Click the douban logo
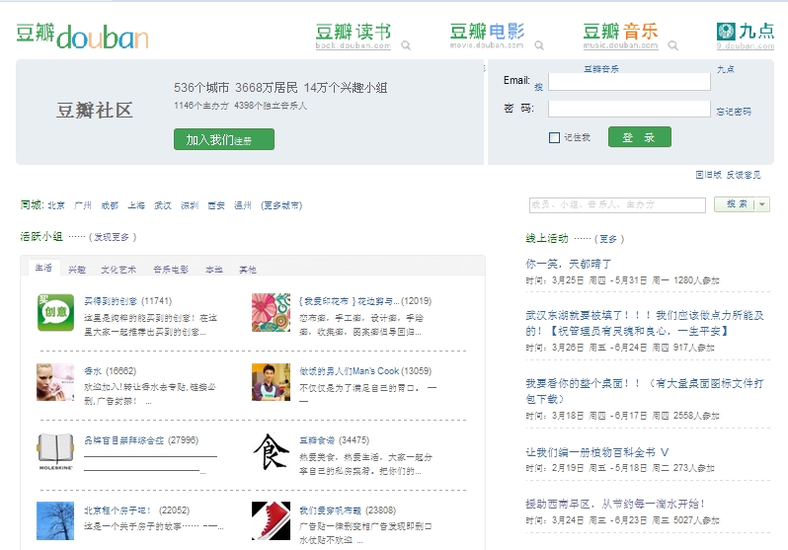This screenshot has height=550, width=788. pos(82,37)
